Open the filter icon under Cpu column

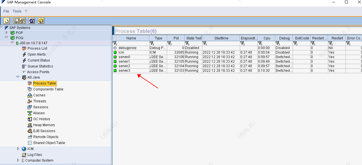tap(260, 43)
